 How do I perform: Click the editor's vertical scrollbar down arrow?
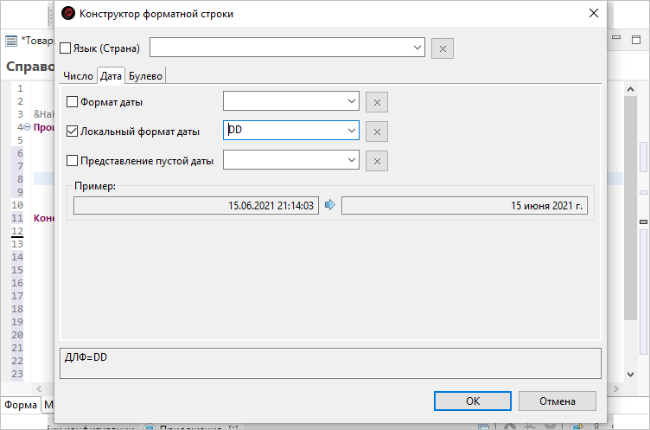[630, 375]
